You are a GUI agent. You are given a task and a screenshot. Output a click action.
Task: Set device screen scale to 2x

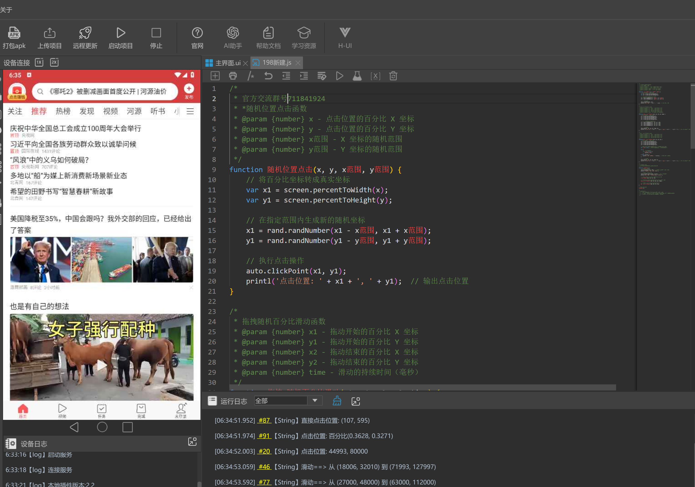tap(55, 62)
